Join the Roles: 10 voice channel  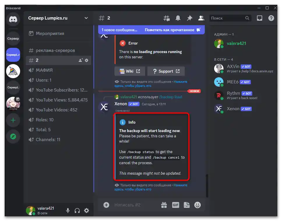(59, 120)
